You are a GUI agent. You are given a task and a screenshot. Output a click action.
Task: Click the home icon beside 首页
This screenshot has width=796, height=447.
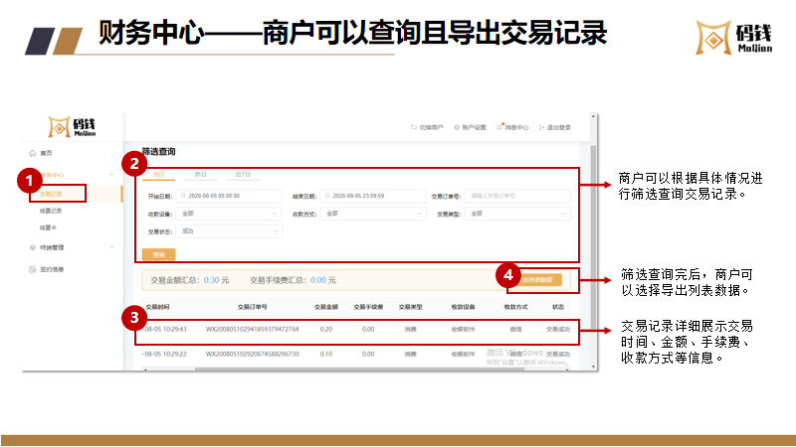click(32, 153)
